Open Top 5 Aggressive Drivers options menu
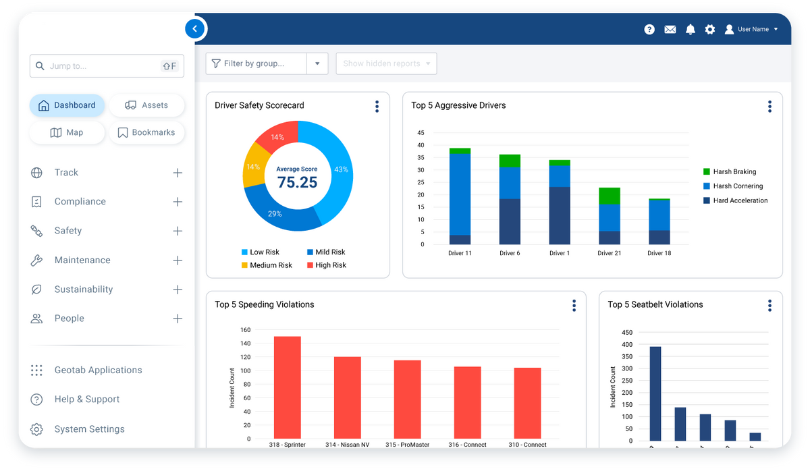This screenshot has width=810, height=469. (x=769, y=106)
